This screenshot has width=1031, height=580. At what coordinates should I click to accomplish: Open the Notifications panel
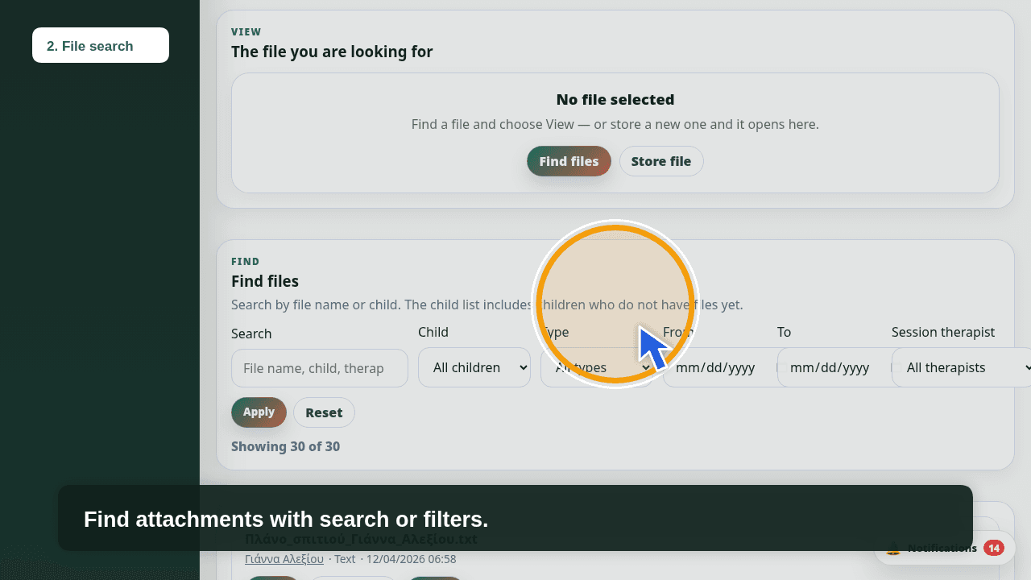coord(945,548)
